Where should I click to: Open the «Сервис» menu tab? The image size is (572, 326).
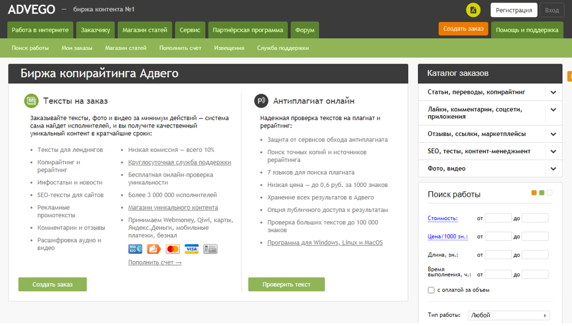(190, 30)
